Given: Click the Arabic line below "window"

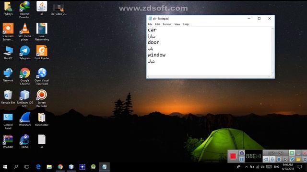Looking at the screenshot, I should (151, 61).
